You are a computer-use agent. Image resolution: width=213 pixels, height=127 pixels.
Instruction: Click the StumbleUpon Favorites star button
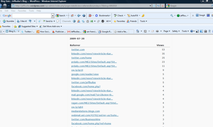pos(119,21)
